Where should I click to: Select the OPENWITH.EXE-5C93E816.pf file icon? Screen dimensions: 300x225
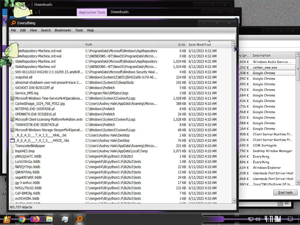coord(12,114)
